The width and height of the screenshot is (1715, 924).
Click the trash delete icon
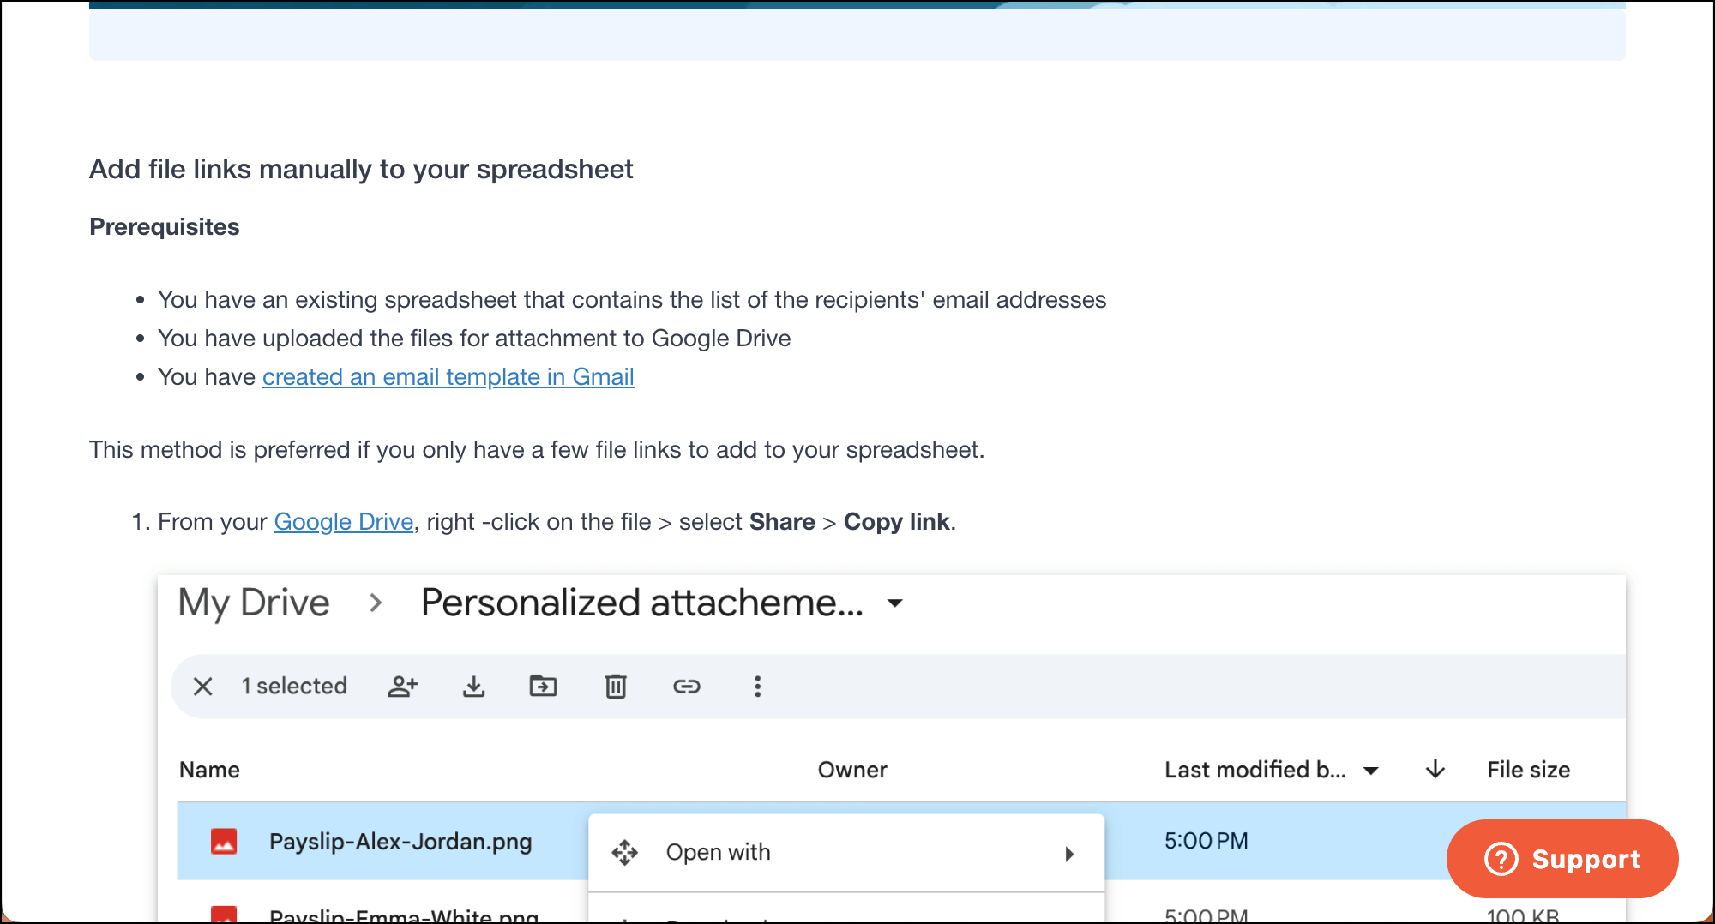(616, 687)
